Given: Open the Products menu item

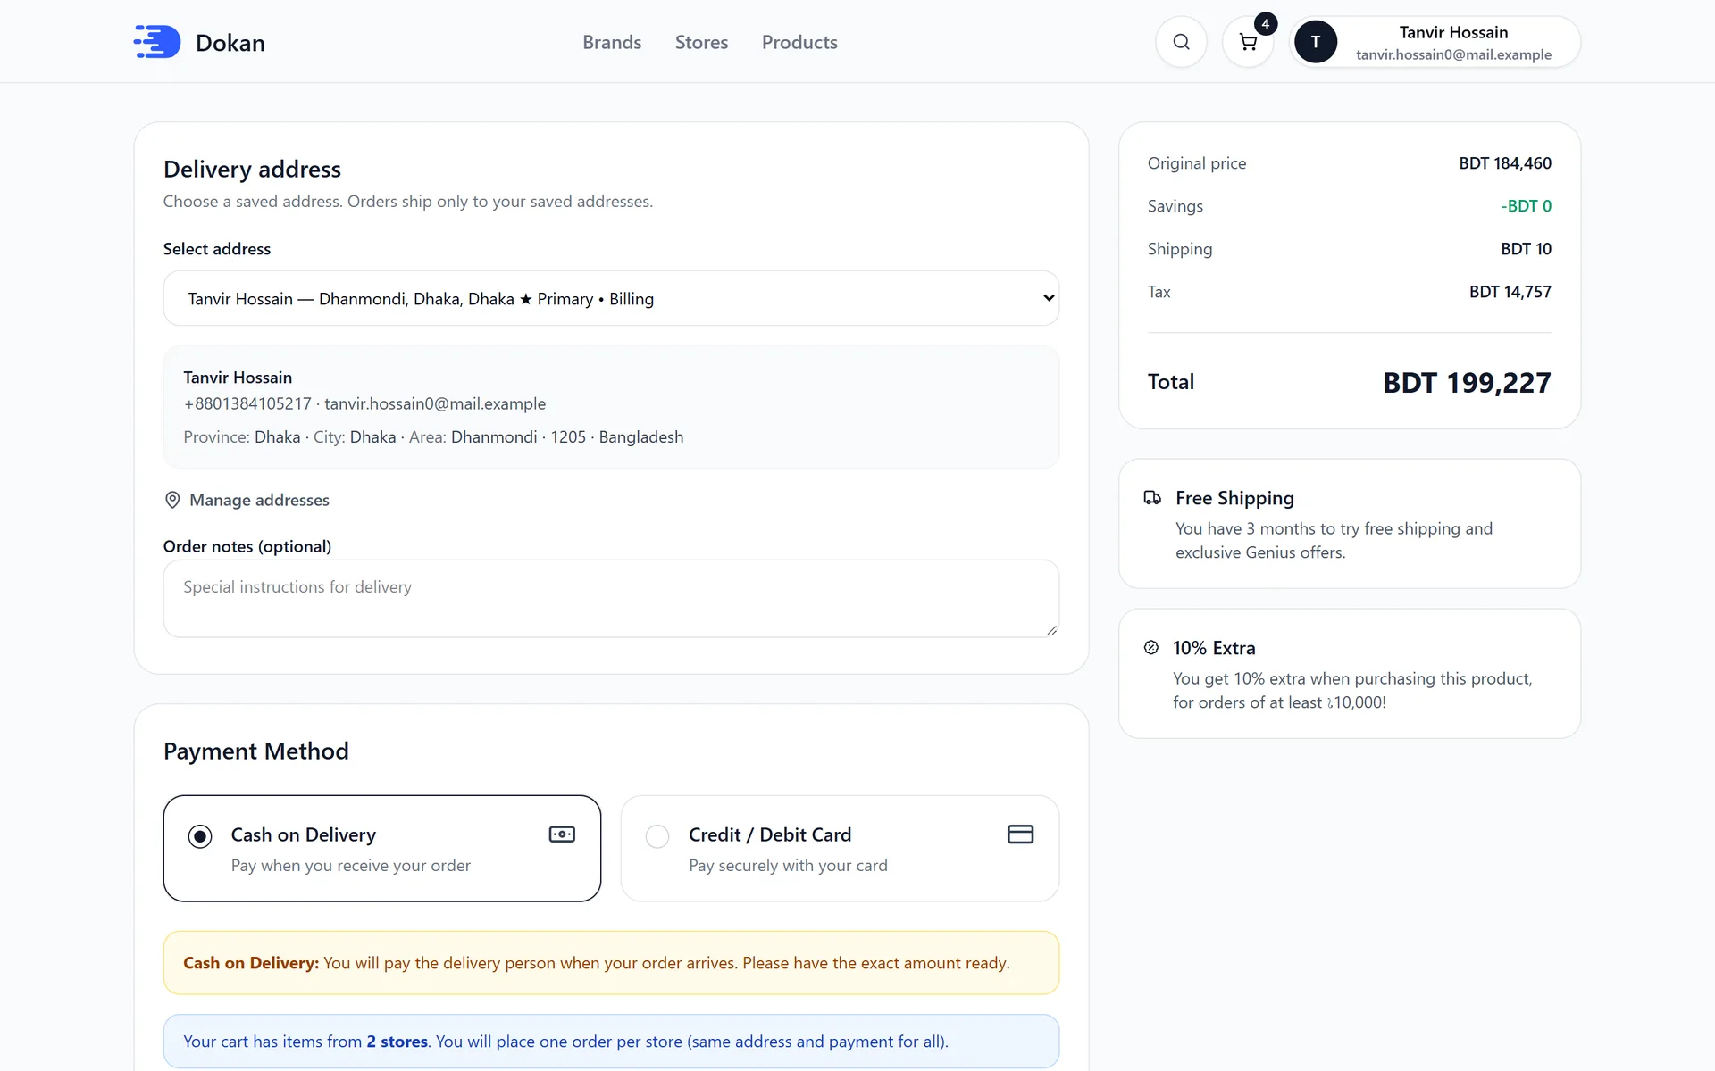Looking at the screenshot, I should click(x=799, y=42).
